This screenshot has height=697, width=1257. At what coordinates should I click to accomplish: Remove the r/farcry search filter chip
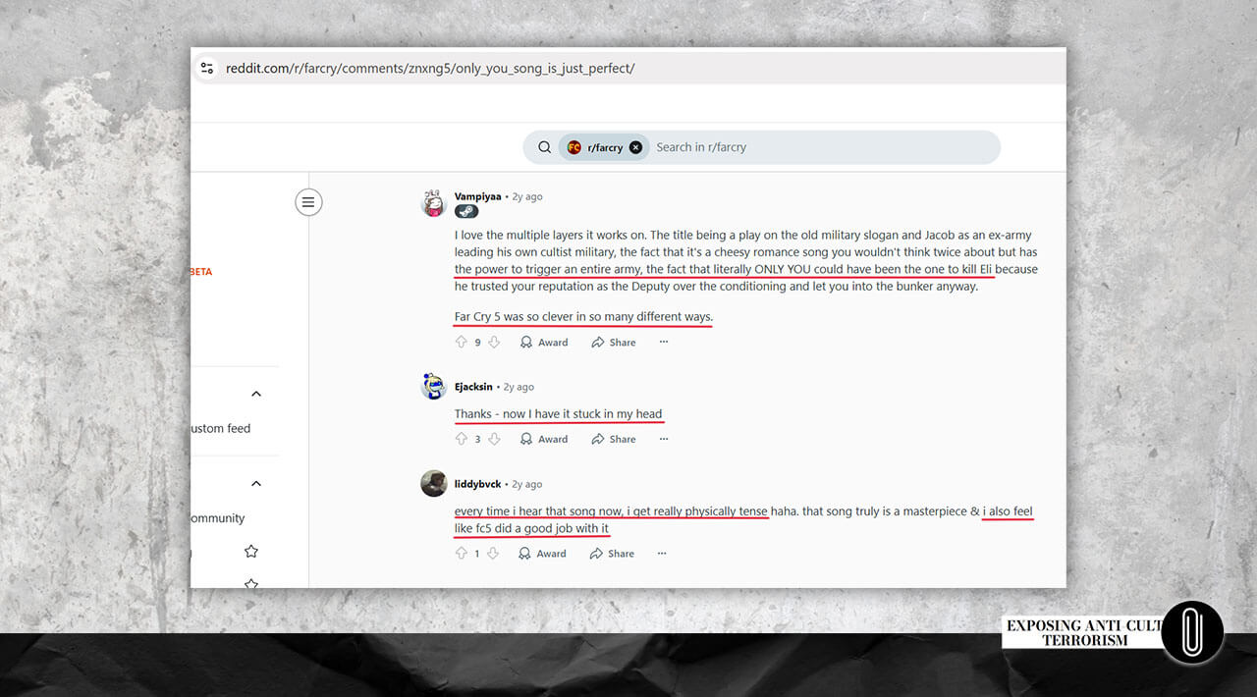point(635,147)
